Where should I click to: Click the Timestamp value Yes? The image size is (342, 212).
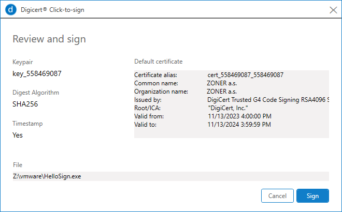pyautogui.click(x=18, y=135)
